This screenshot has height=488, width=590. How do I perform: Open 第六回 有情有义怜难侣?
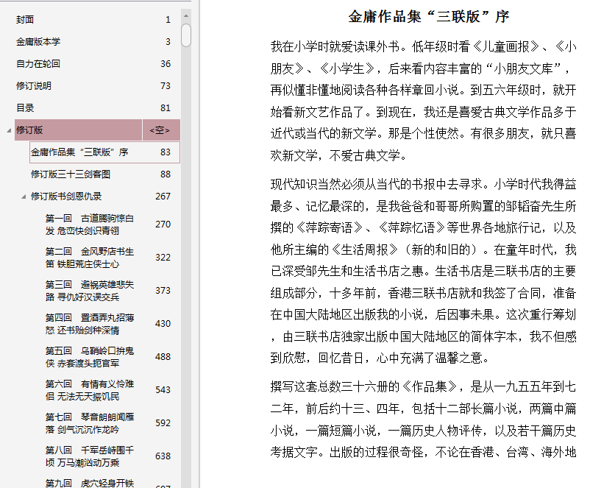(90, 390)
